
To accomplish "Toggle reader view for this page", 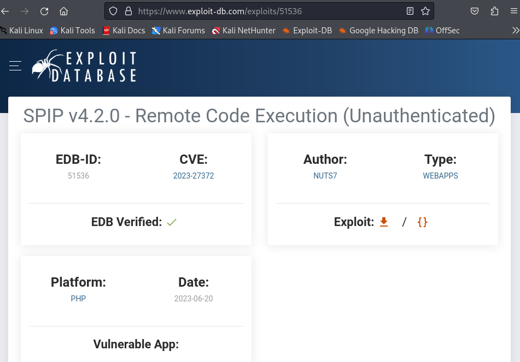I will pos(410,11).
